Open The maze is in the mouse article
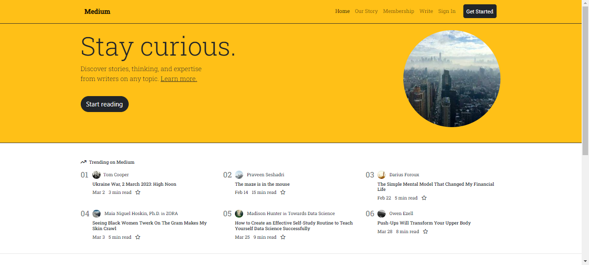Screen dimensions: 589x265 click(262, 184)
